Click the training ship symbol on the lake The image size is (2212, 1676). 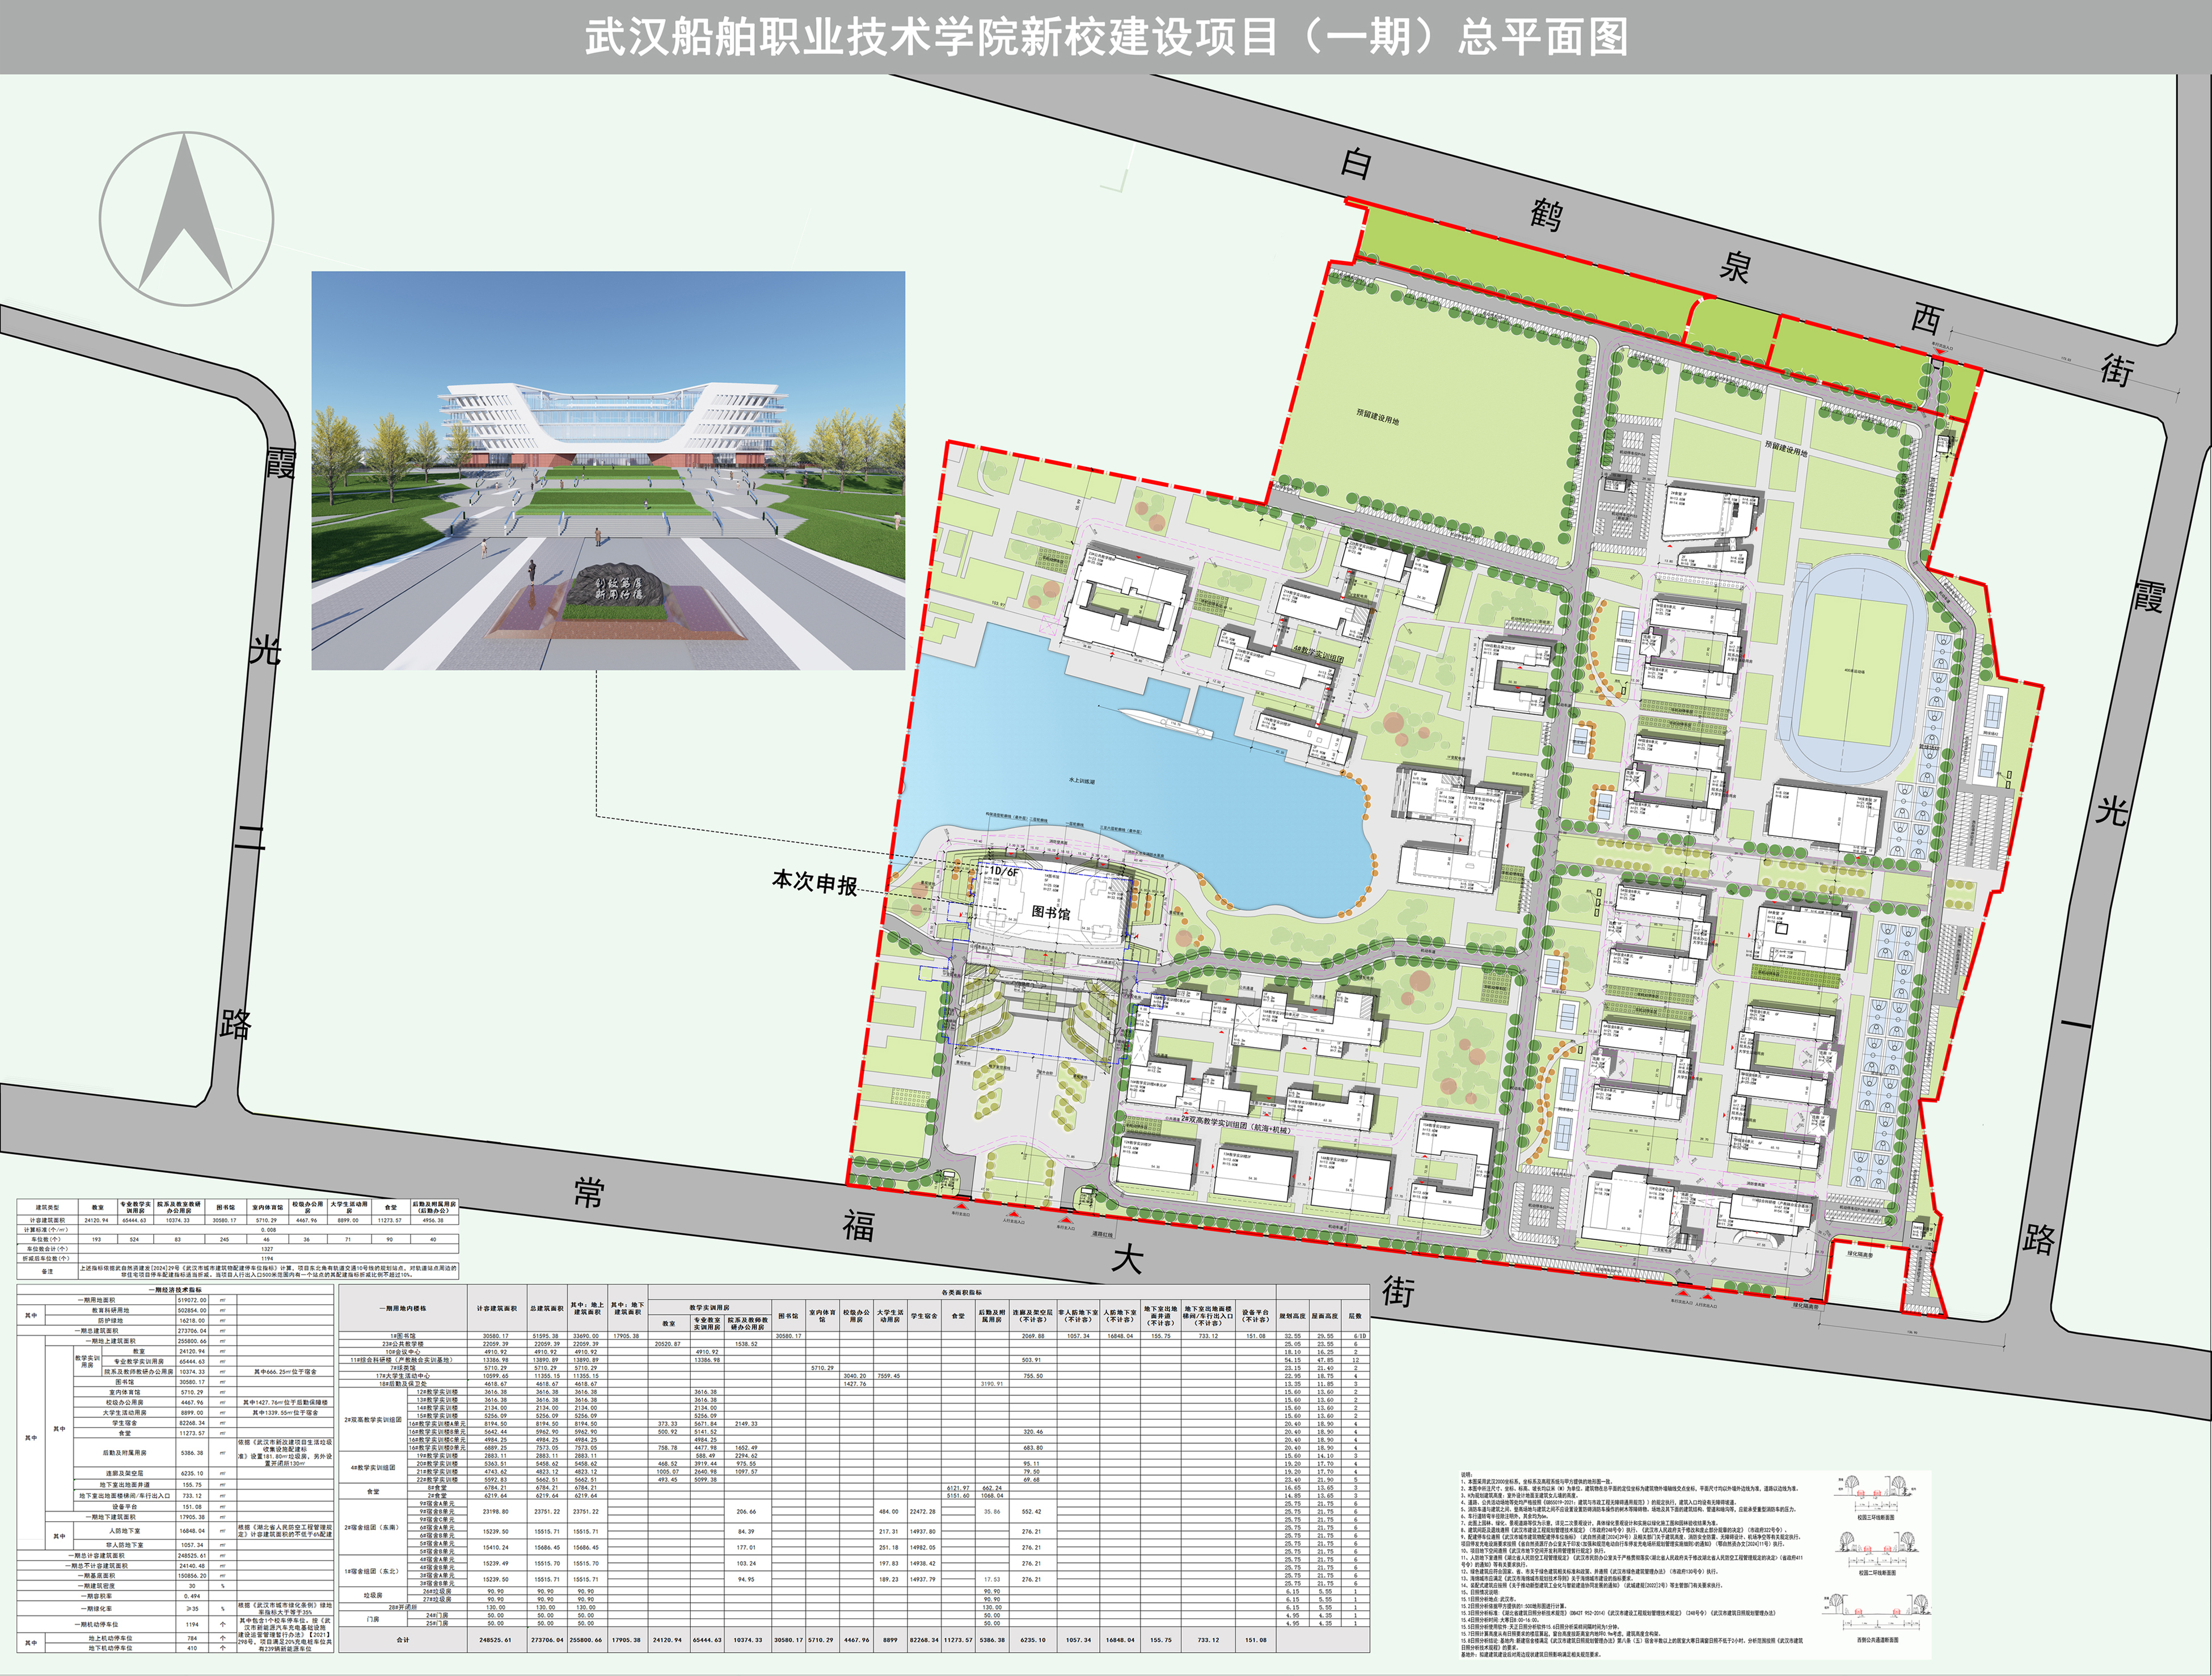coord(1166,723)
